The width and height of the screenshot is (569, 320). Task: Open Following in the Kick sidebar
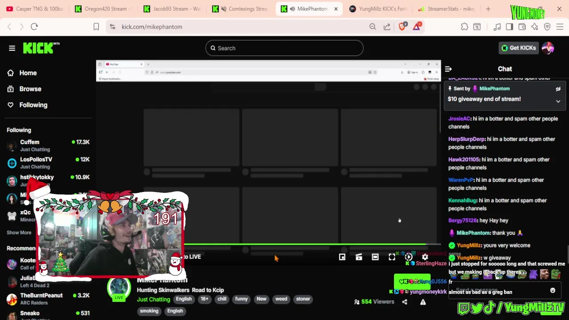pos(33,105)
